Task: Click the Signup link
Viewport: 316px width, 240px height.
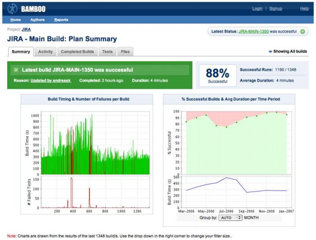Action: [276, 8]
